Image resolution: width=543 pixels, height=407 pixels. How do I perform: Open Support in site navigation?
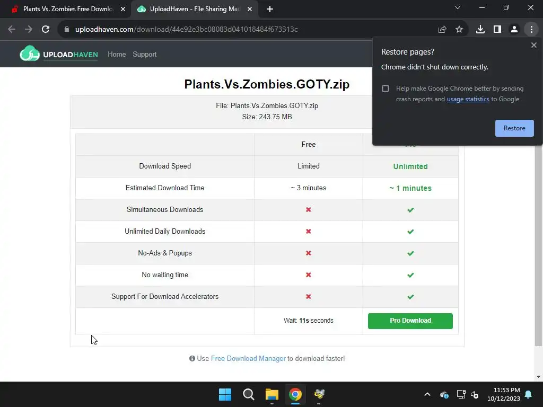145,55
